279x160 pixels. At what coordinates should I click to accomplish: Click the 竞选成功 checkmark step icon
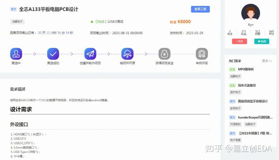pyautogui.click(x=53, y=54)
